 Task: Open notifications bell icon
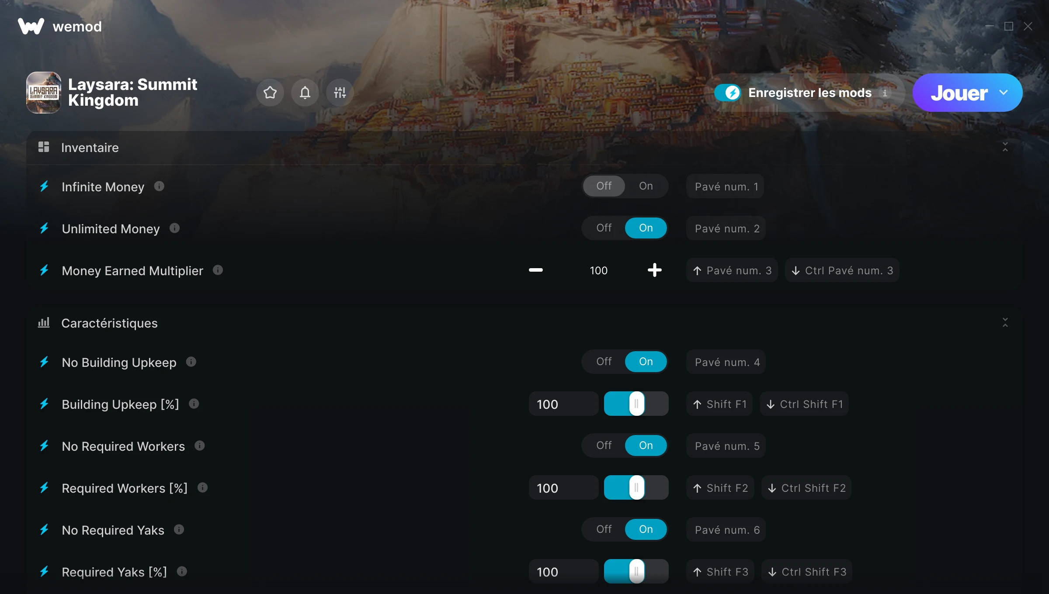305,93
